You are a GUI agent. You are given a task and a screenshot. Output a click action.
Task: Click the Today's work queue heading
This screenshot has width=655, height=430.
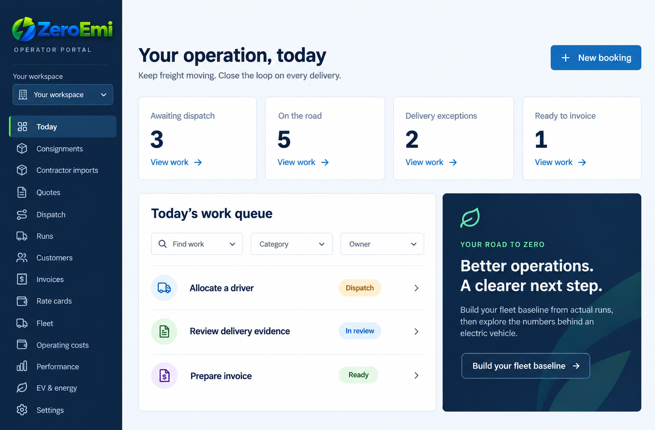point(212,214)
